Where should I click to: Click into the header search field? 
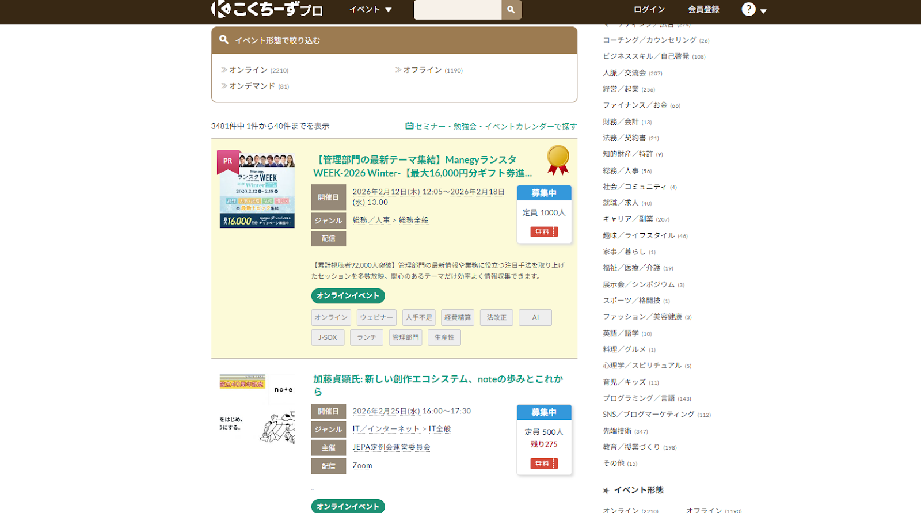pyautogui.click(x=458, y=10)
